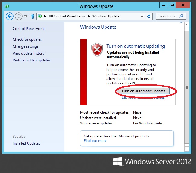The width and height of the screenshot is (196, 173).
Task: Click the vertical scrollbar thumb
Action: click(187, 87)
